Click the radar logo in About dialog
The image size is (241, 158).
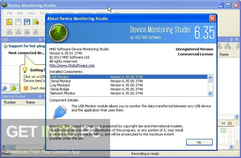point(58,33)
